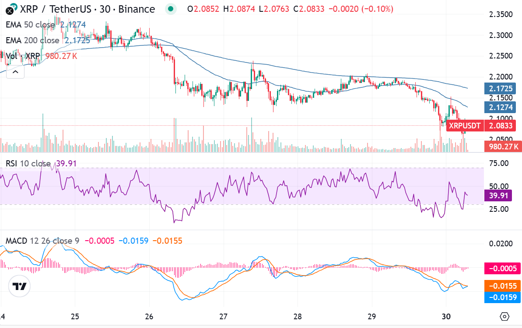Click the date label 25 on time axis
522x328 pixels.
tap(75, 316)
